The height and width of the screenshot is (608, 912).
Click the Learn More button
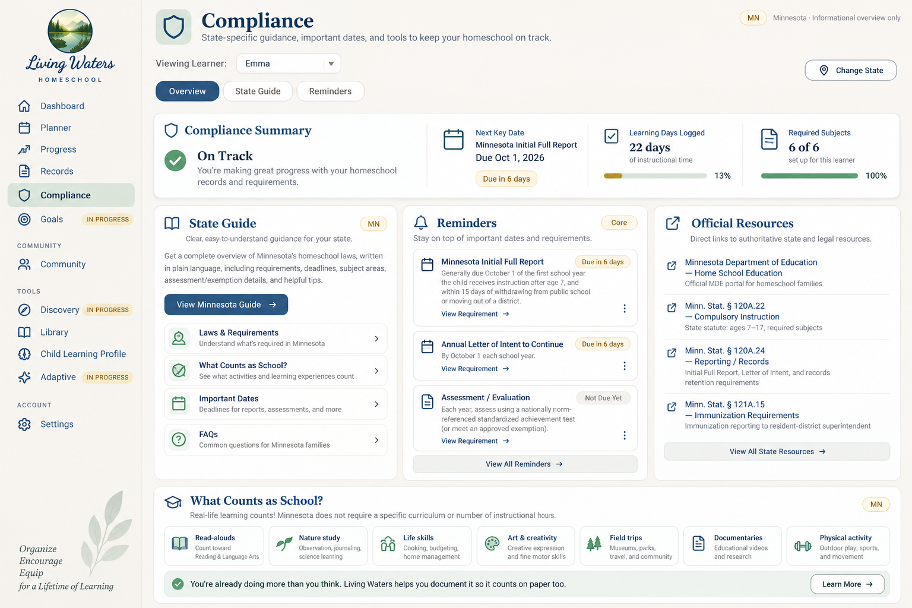(847, 584)
